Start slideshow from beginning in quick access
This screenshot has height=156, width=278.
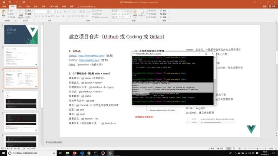point(23,2)
